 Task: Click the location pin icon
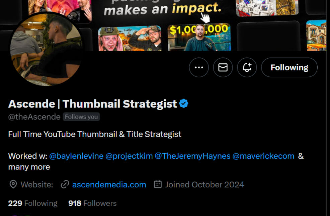(13, 185)
